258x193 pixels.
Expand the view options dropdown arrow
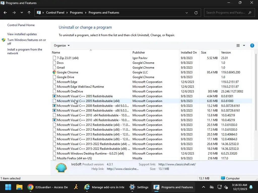pos(244,45)
